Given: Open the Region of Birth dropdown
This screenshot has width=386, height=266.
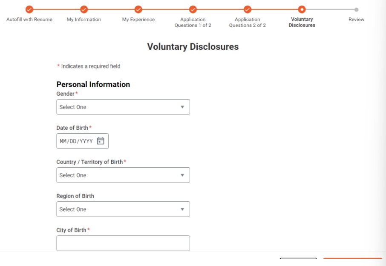Looking at the screenshot, I should pos(123,209).
